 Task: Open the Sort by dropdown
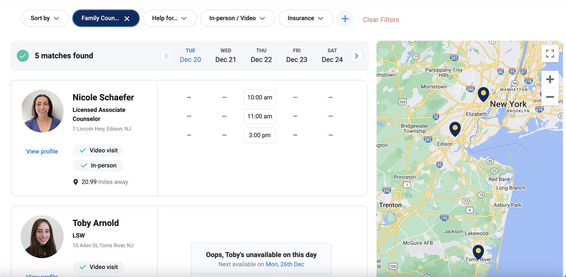[45, 18]
